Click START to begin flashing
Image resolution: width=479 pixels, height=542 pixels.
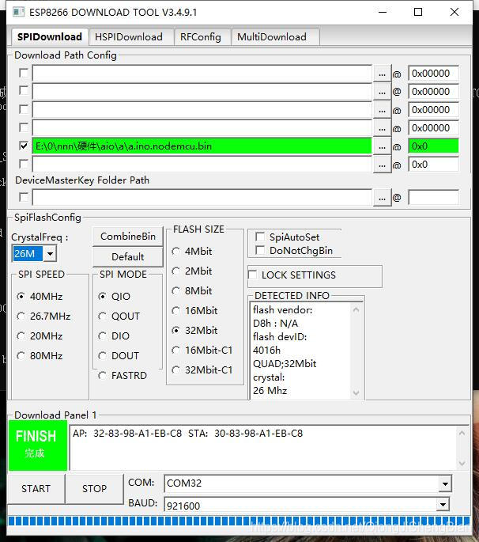36,489
